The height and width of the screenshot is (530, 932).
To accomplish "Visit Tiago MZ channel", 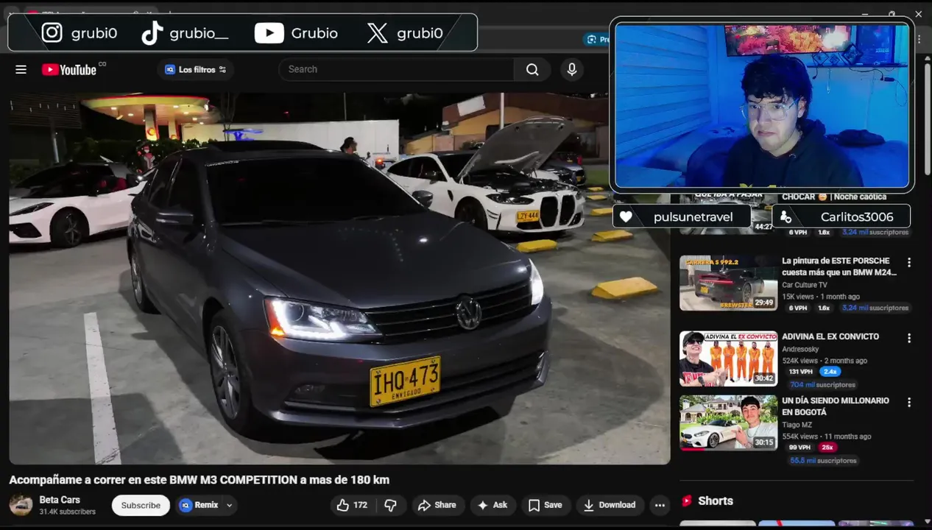I will click(x=797, y=425).
